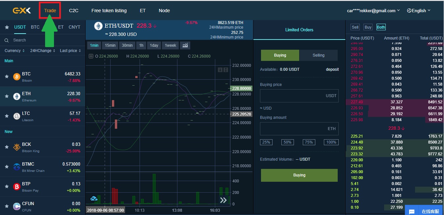Image resolution: width=444 pixels, height=215 pixels.
Task: Click the Bit Miner Chain coin icon
Action: pos(16,167)
